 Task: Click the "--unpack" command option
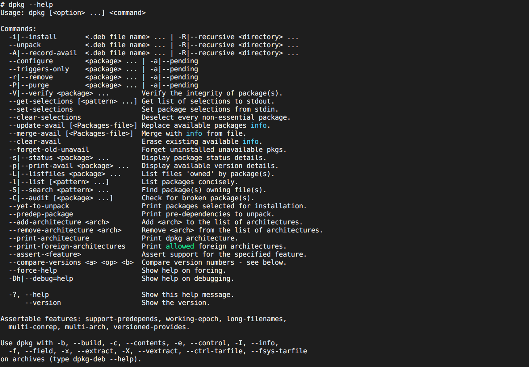25,45
